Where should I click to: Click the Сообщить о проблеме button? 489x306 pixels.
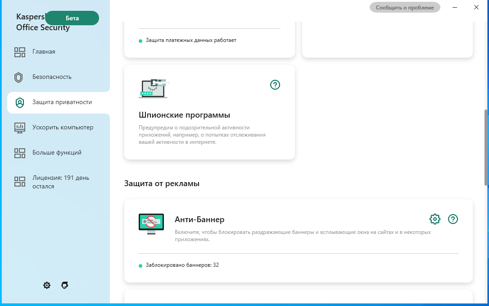click(405, 8)
